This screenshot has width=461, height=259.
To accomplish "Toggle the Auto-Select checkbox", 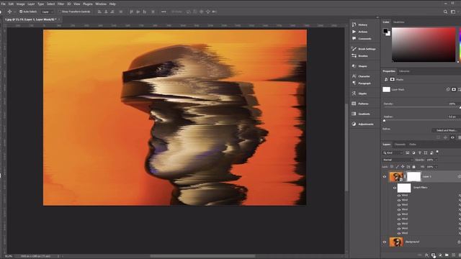I will click(21, 12).
